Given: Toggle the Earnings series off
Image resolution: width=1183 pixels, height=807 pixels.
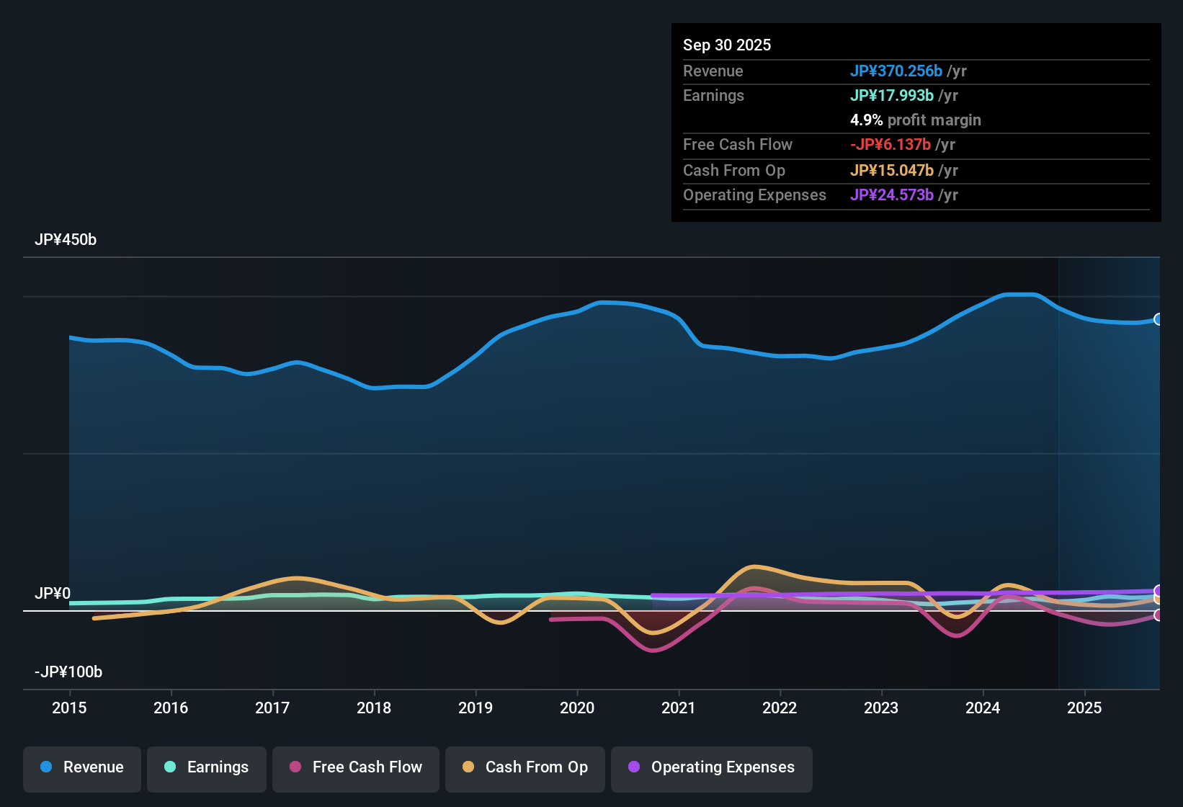Looking at the screenshot, I should (x=206, y=767).
